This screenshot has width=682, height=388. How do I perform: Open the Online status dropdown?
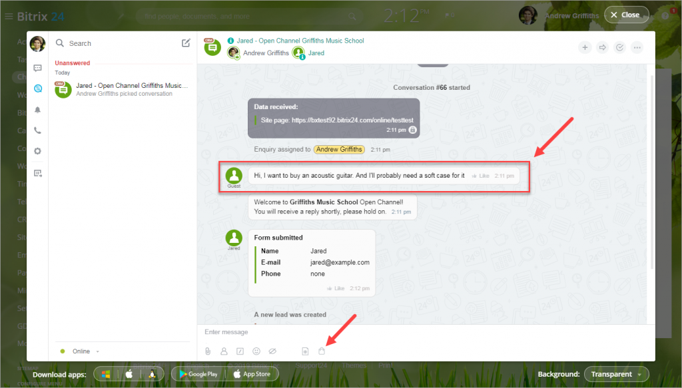[x=81, y=351]
